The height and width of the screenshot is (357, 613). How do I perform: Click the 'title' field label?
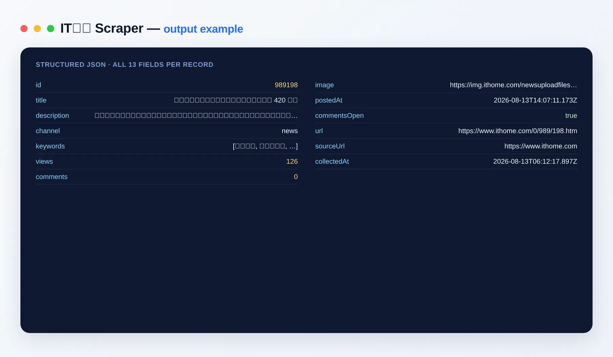tap(41, 100)
